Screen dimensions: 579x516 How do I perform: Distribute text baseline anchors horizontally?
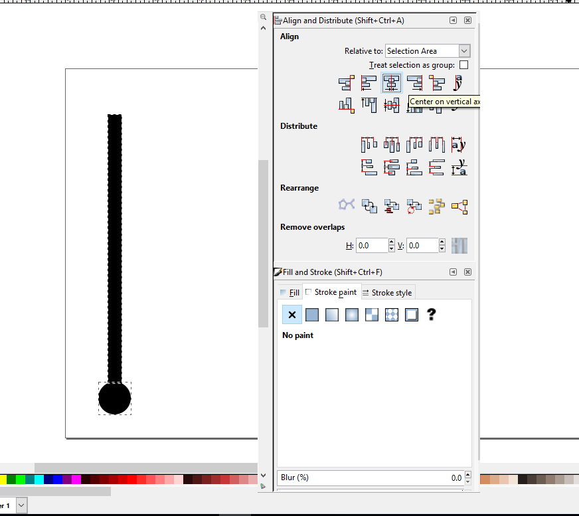459,144
